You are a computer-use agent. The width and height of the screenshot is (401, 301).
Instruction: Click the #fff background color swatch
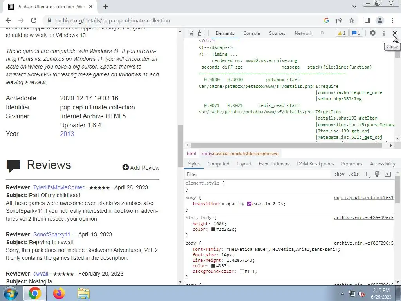(242, 271)
